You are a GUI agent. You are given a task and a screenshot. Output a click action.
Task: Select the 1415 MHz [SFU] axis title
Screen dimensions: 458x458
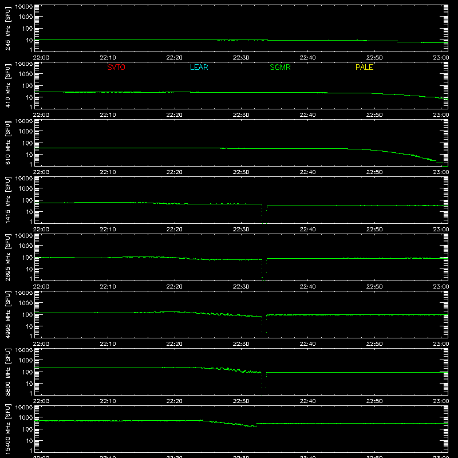[x=7, y=200]
